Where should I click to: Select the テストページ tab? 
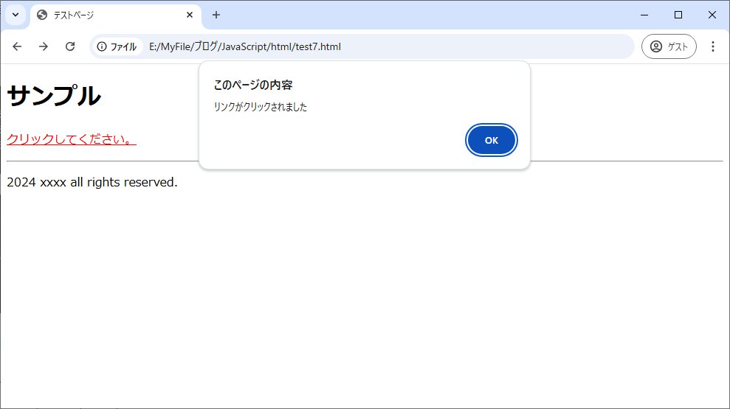(115, 15)
